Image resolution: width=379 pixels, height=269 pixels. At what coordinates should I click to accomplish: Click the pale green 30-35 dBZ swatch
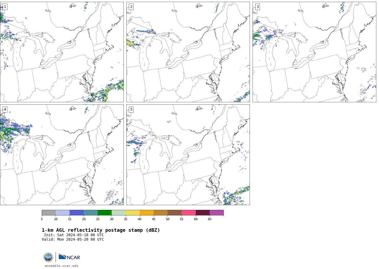(119, 213)
